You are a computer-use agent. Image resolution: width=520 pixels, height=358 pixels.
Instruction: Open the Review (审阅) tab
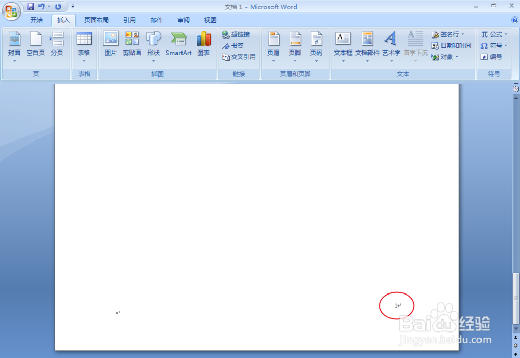[184, 20]
